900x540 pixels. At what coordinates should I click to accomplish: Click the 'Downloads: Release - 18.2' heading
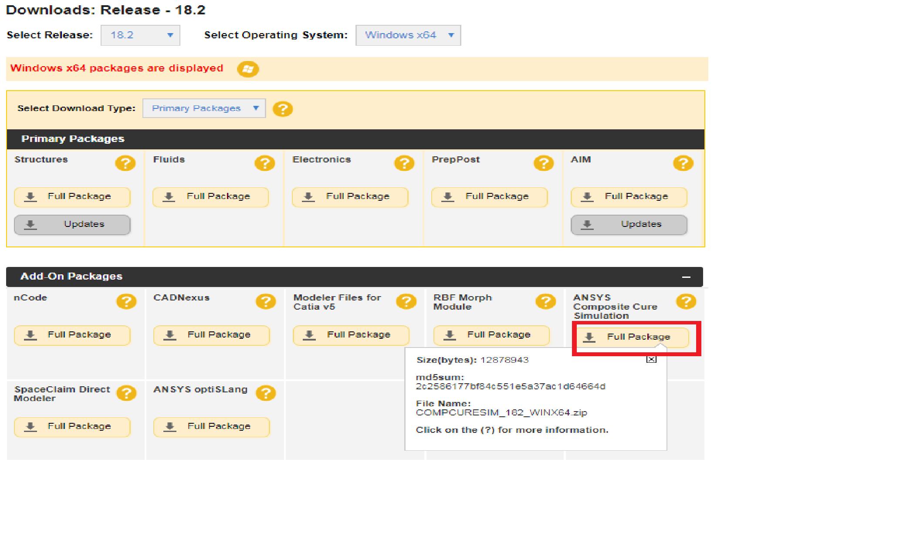105,10
